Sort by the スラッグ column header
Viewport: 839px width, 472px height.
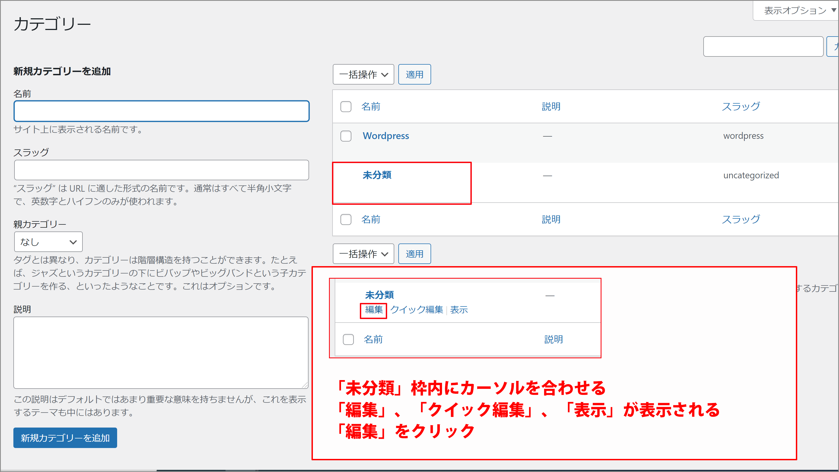pos(741,107)
